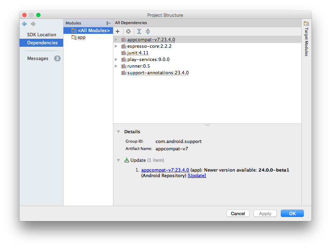
Task: Expand the espresso-core:2.2.2 tree node
Action: (x=116, y=46)
